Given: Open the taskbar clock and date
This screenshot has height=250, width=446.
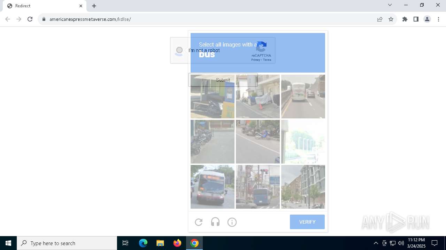Looking at the screenshot, I should pos(416,243).
